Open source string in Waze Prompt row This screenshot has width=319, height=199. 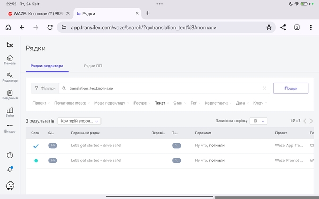[x=96, y=160]
